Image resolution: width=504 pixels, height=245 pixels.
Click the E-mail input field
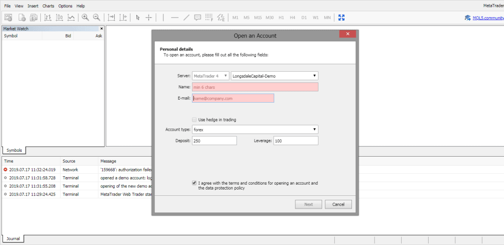[x=233, y=98]
